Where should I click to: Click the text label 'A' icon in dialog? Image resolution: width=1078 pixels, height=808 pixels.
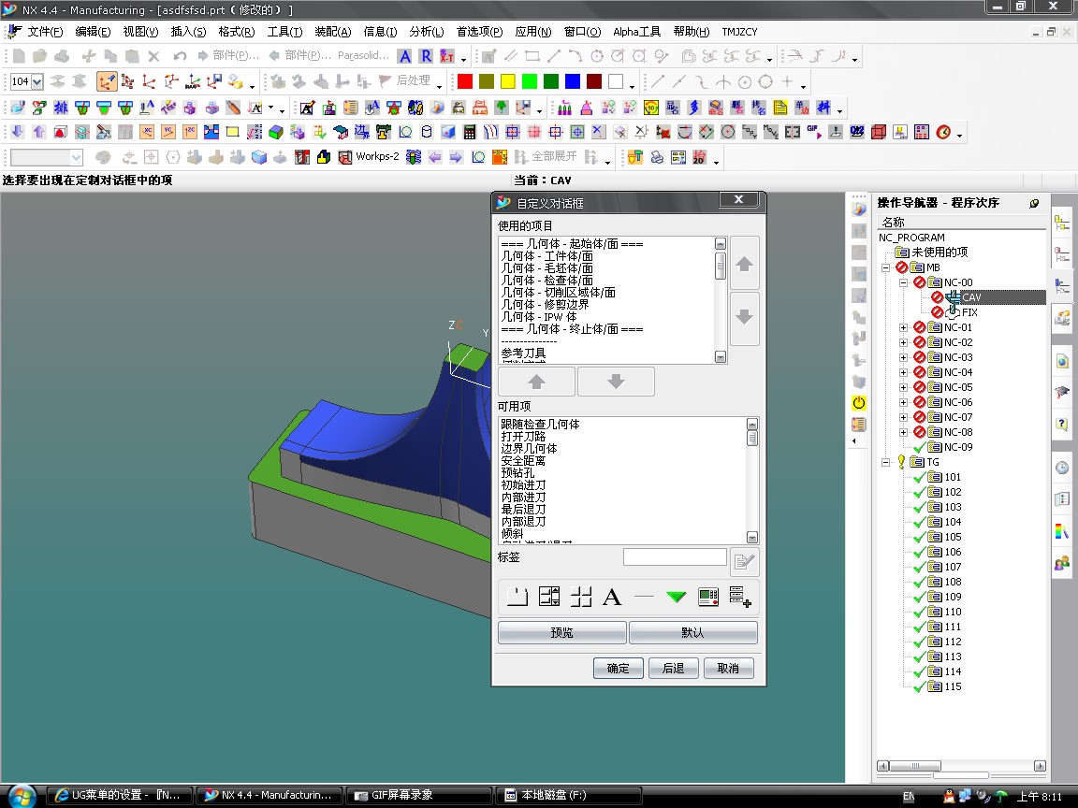coord(612,597)
